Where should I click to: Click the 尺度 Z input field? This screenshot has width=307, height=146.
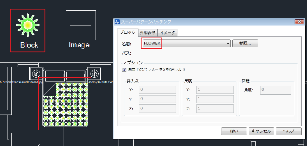pyautogui.click(x=215, y=109)
